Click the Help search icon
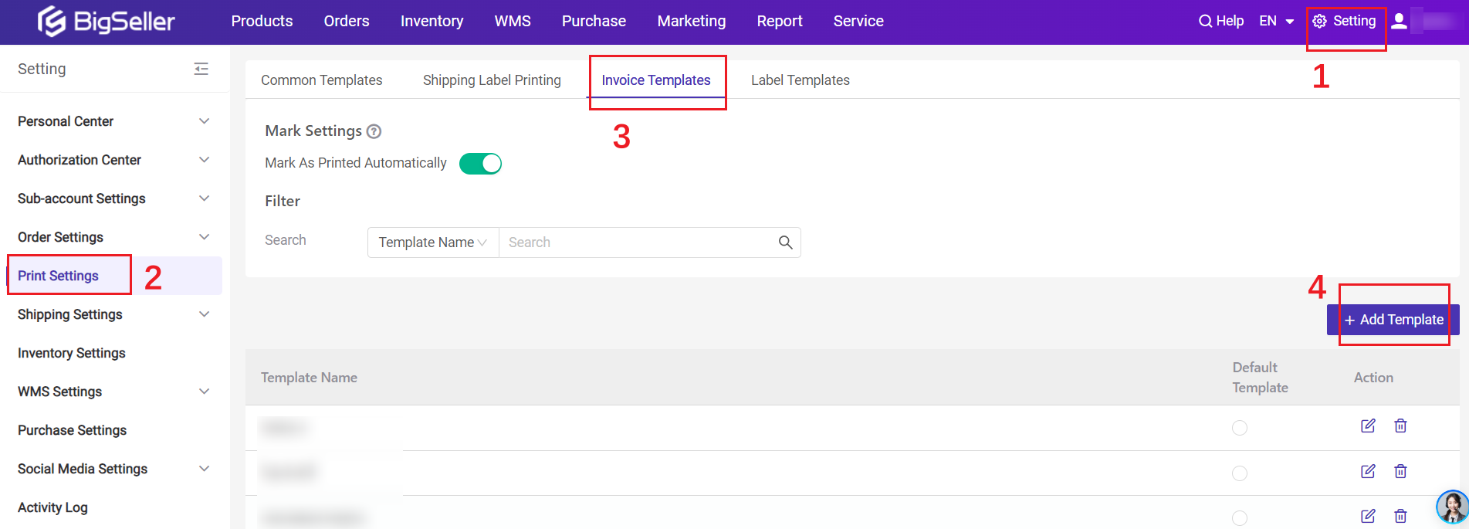Screen dimensions: 1469x529 1205,22
